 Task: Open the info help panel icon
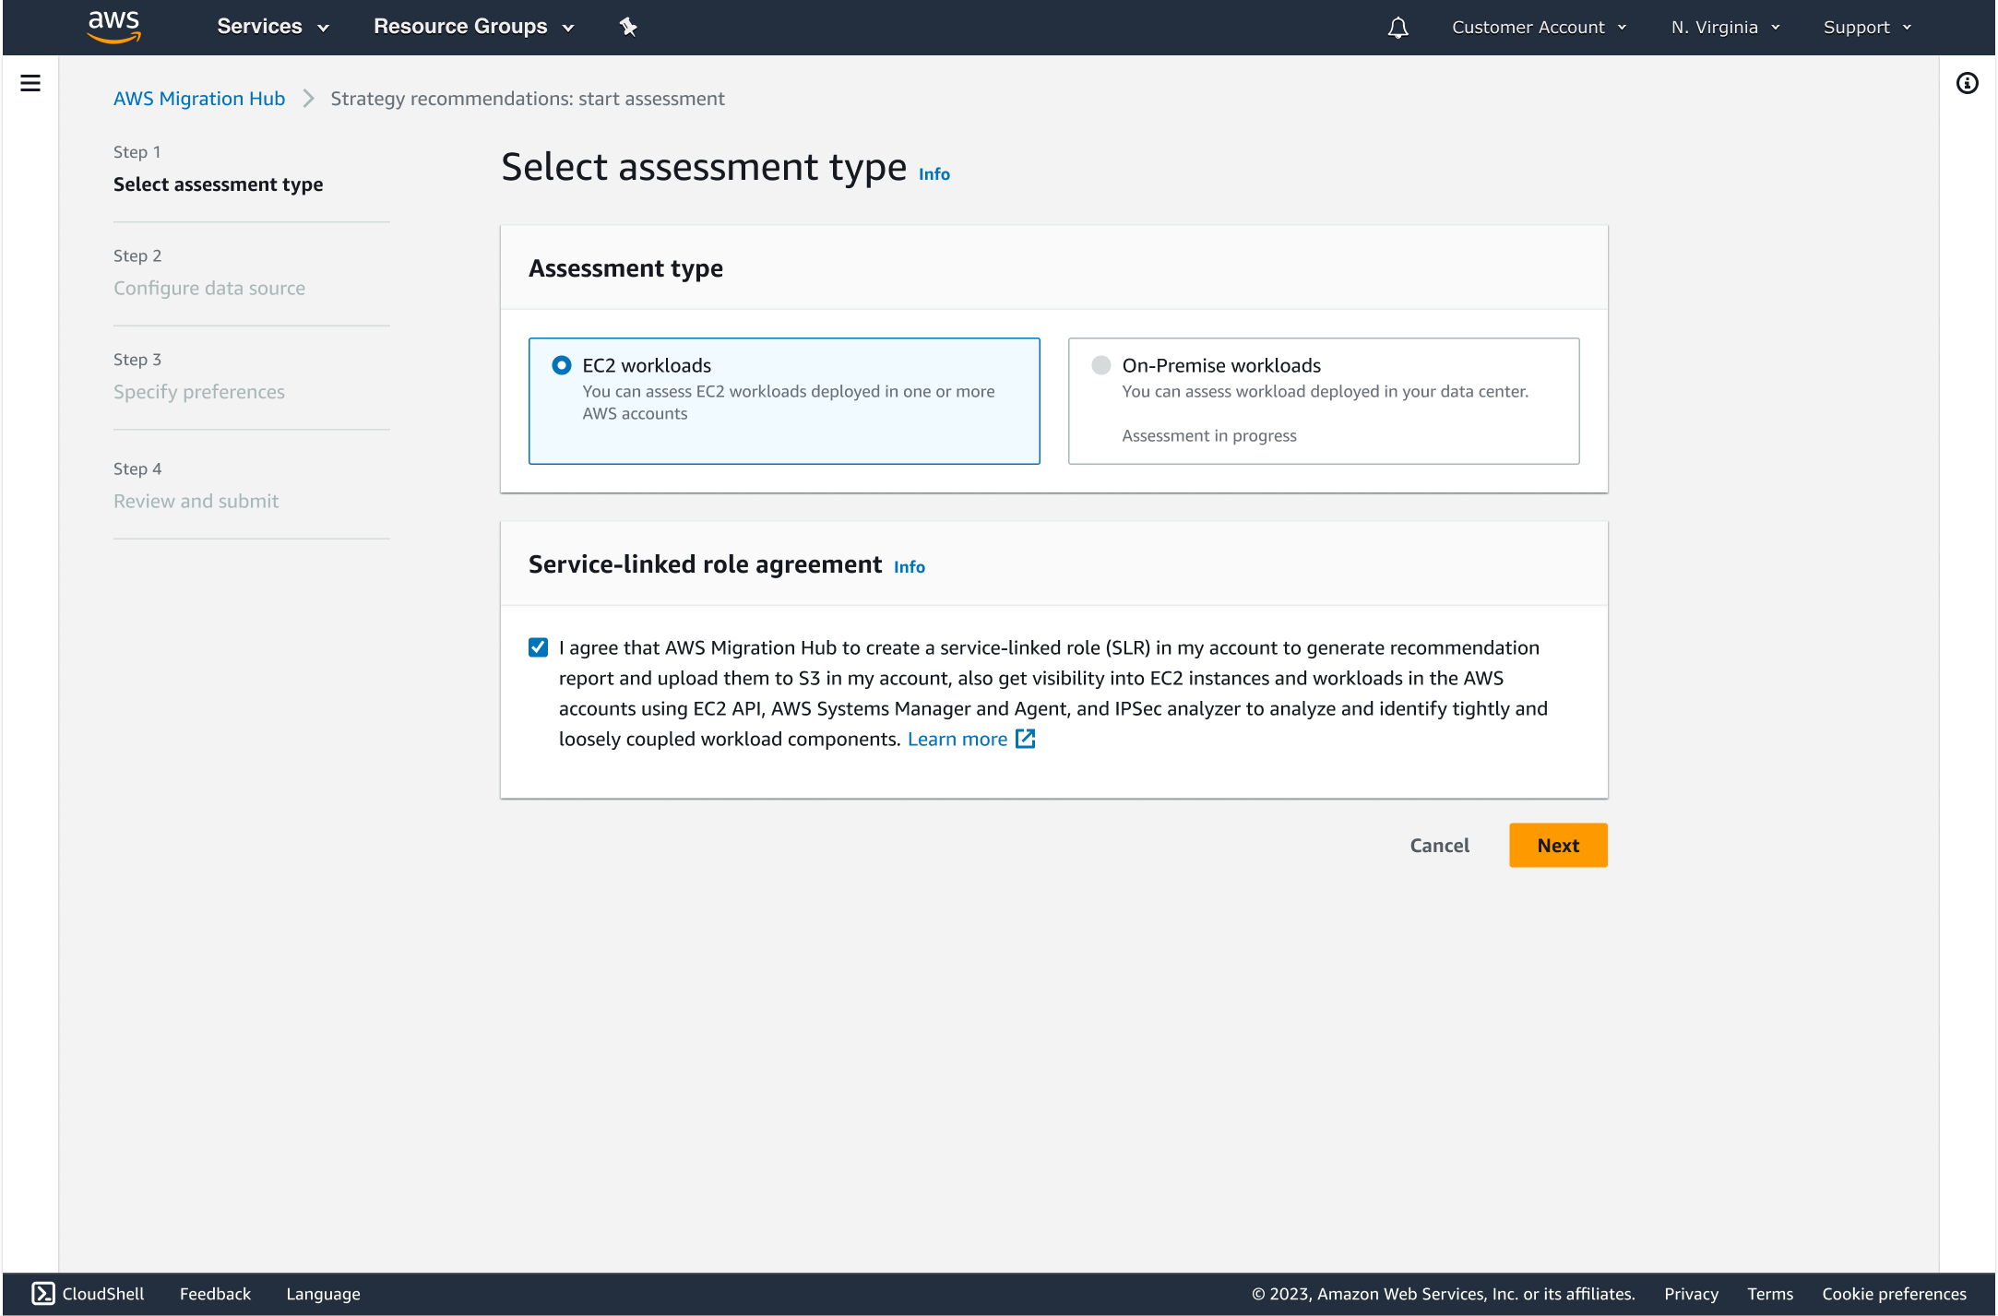pyautogui.click(x=1967, y=84)
